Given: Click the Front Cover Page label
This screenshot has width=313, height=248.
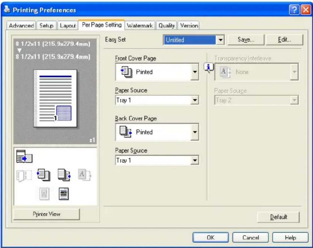Looking at the screenshot, I should 135,58.
